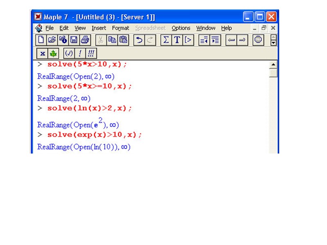The height and width of the screenshot is (245, 327).
Task: Open the Window menu
Action: click(x=206, y=28)
